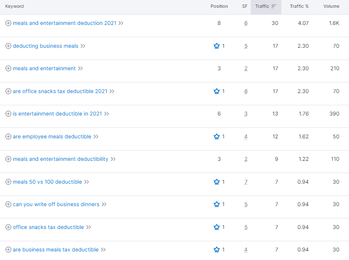Expand details via double arrows after 'meals and entertainment'
This screenshot has height=260, width=349.
[80, 68]
